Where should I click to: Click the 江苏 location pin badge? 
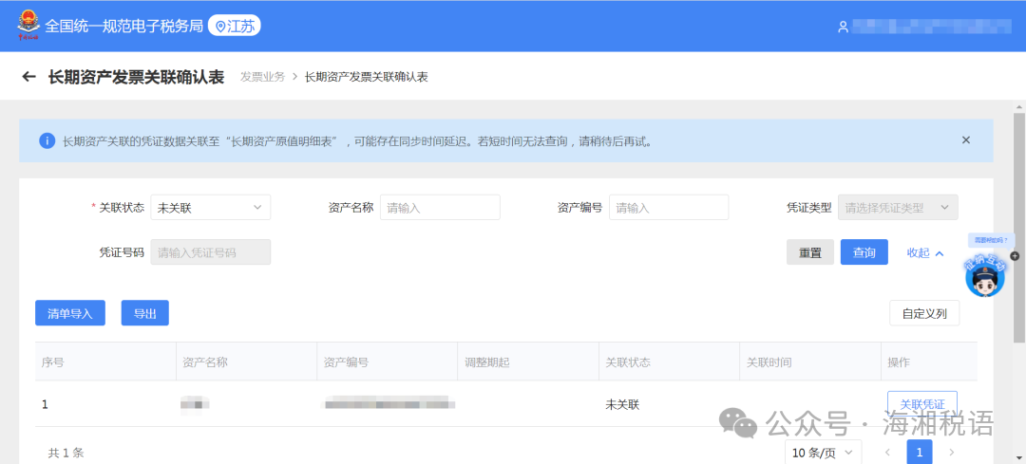[234, 26]
